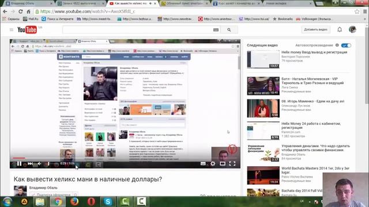Click the channel avatar under the video
Image resolution: width=369 pixels, height=207 pixels.
[x=20, y=191]
